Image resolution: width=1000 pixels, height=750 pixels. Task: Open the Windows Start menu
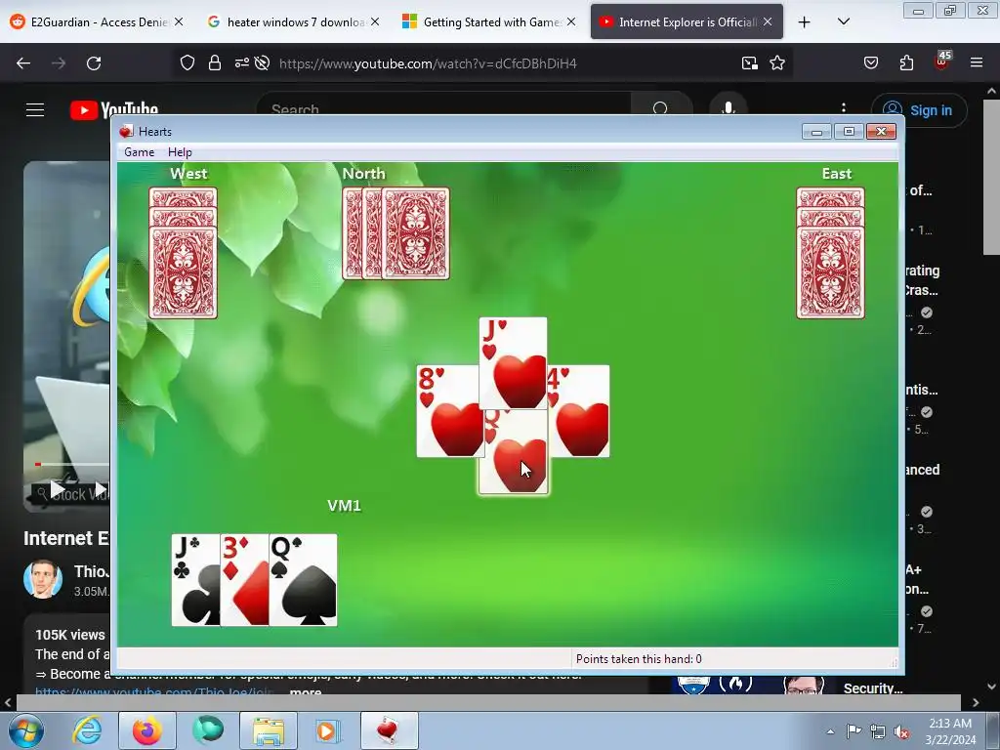pos(26,730)
